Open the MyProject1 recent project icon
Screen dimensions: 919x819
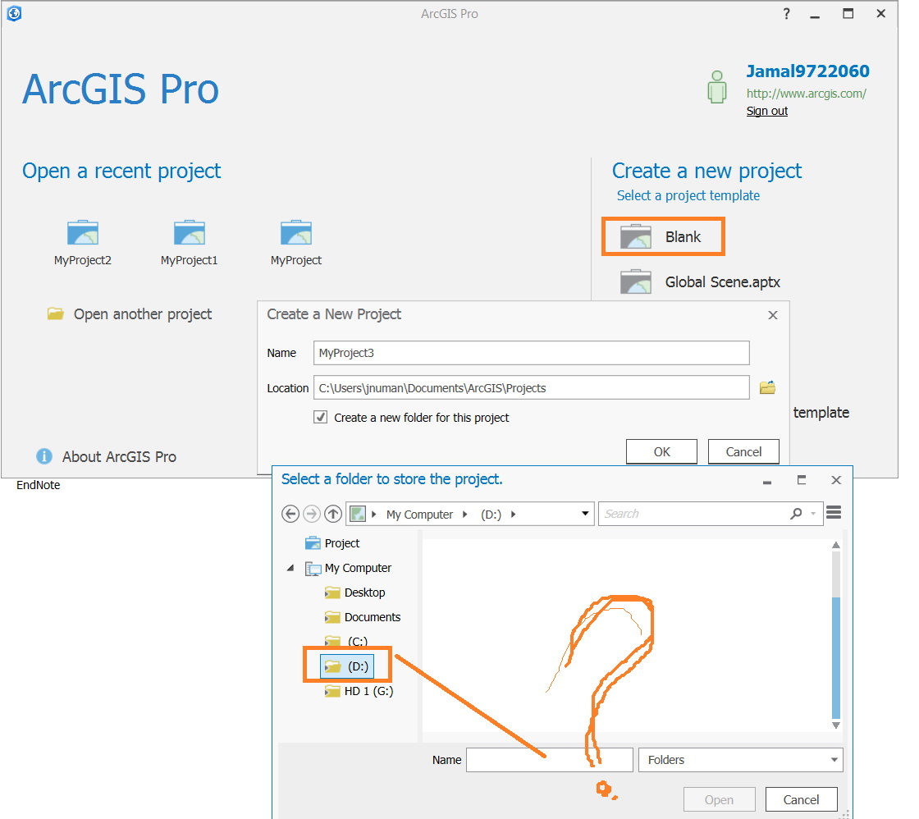point(190,233)
